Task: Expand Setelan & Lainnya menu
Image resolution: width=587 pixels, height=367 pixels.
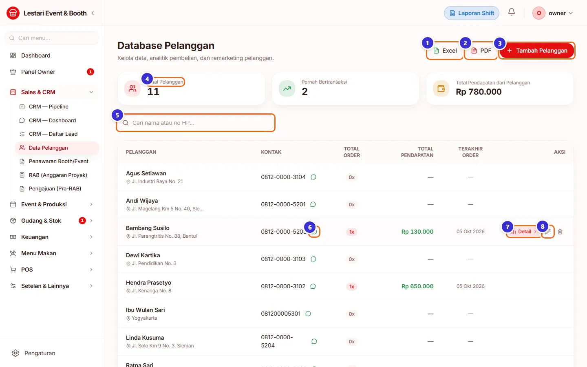Action: pyautogui.click(x=52, y=286)
